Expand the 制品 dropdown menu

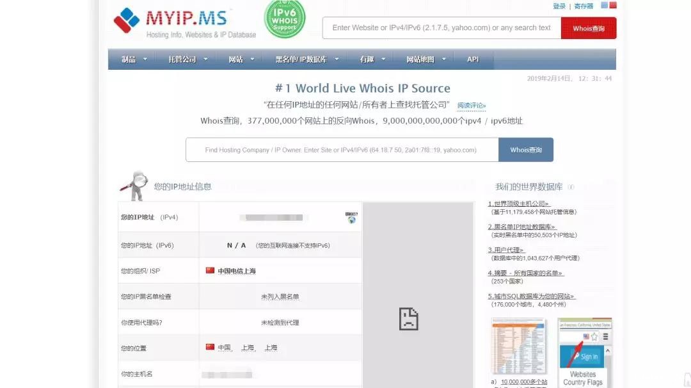click(x=134, y=60)
